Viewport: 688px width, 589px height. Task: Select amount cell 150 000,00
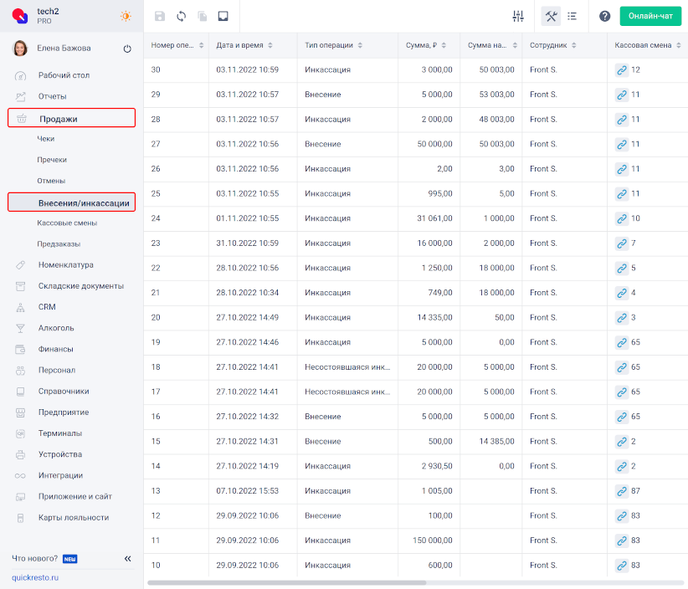429,540
